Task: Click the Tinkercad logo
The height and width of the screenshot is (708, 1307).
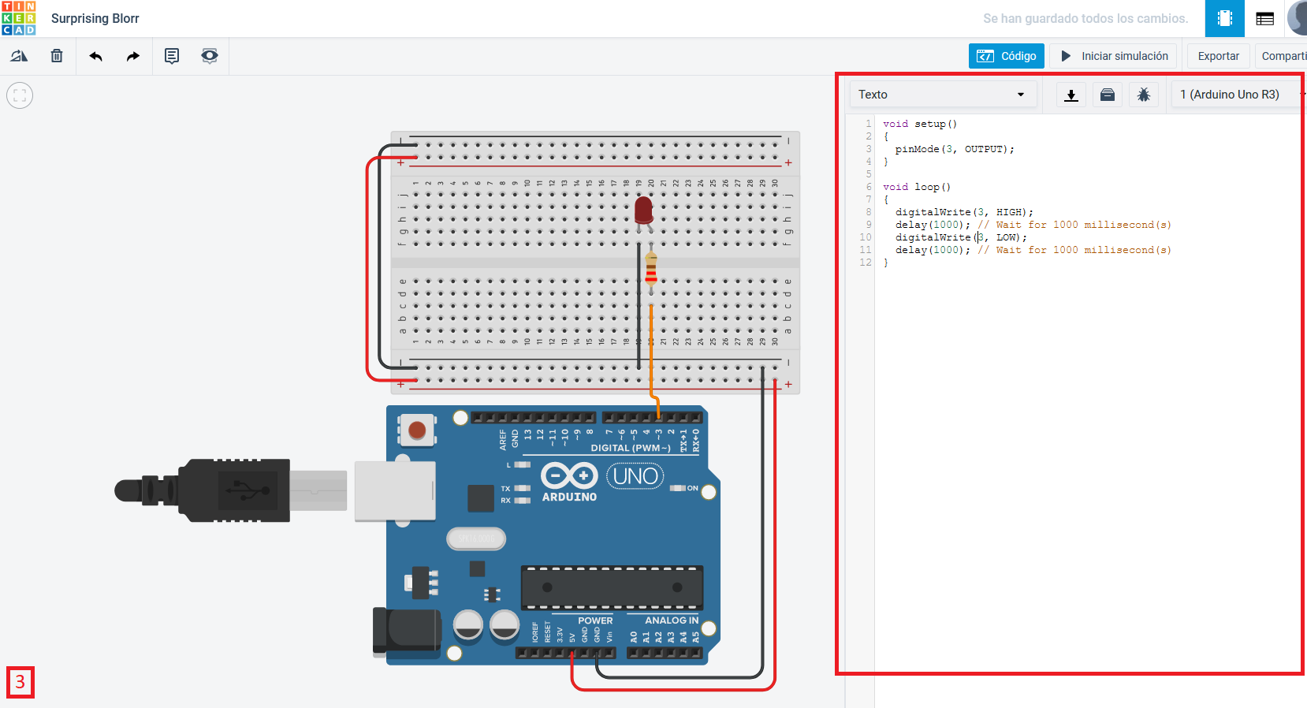Action: tap(18, 18)
